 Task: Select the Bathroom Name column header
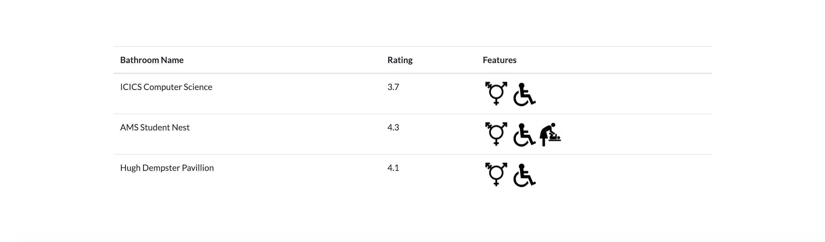tap(152, 60)
